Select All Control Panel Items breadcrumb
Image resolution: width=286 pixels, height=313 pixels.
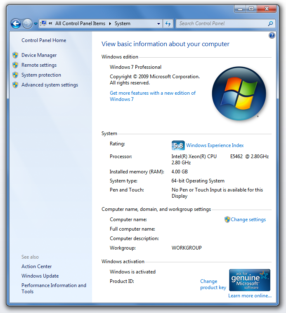tap(80, 23)
